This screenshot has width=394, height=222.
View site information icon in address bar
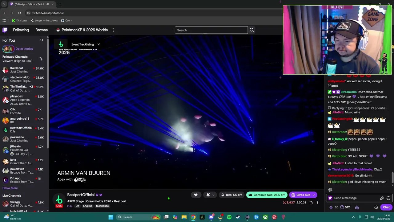coord(28,13)
